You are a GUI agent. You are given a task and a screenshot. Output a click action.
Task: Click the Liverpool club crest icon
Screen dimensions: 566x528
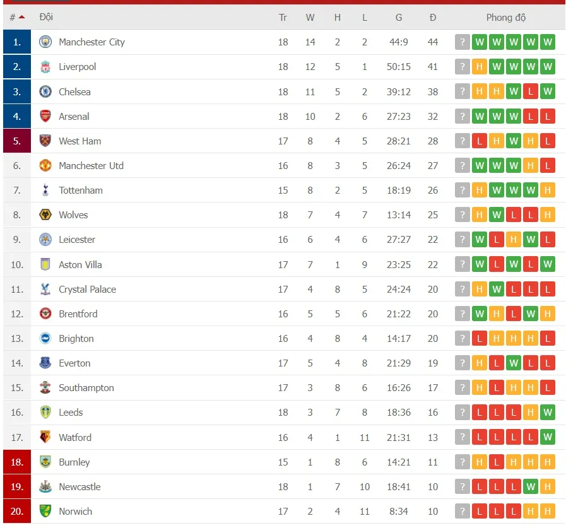pos(45,67)
